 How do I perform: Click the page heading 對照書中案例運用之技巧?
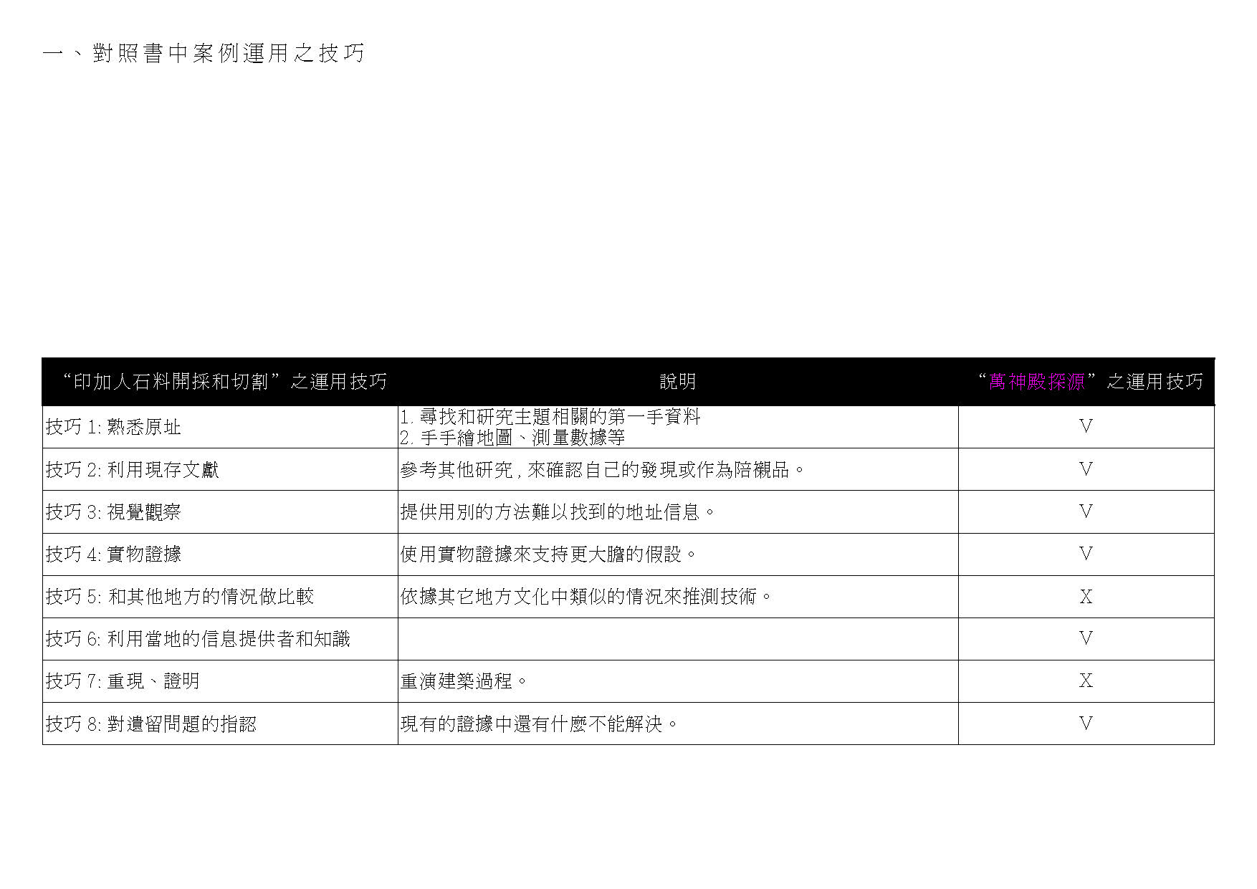tap(204, 53)
